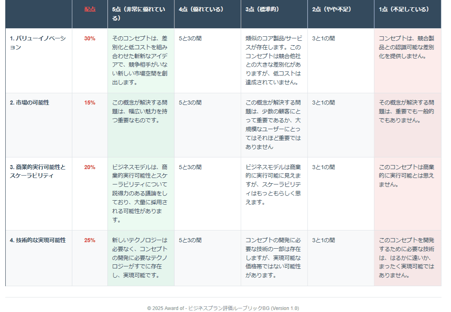Click the 配点 column header

click(x=90, y=10)
